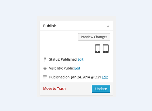This screenshot has height=111, width=152.
Task: Click the Status: label text
Action: 55,59
